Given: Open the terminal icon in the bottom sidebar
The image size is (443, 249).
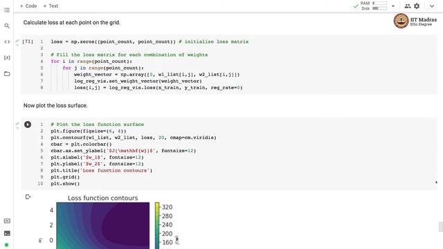Looking at the screenshot, I should (7, 233).
